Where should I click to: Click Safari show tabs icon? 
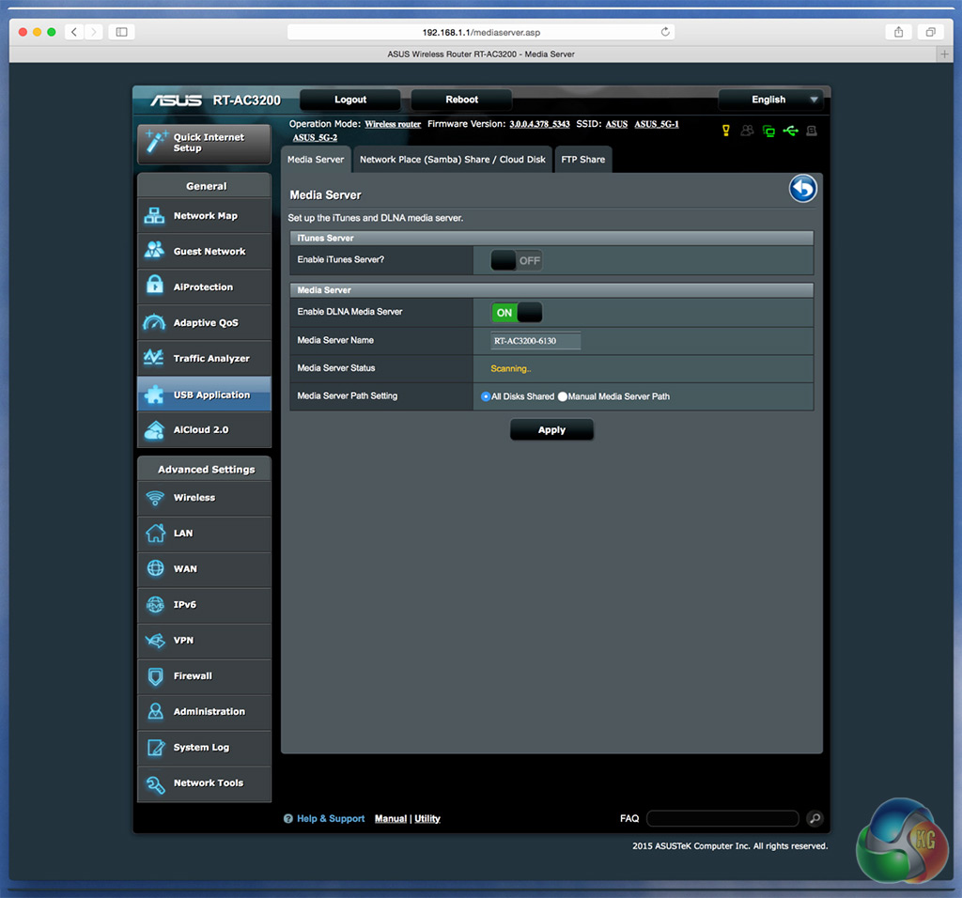[x=931, y=32]
